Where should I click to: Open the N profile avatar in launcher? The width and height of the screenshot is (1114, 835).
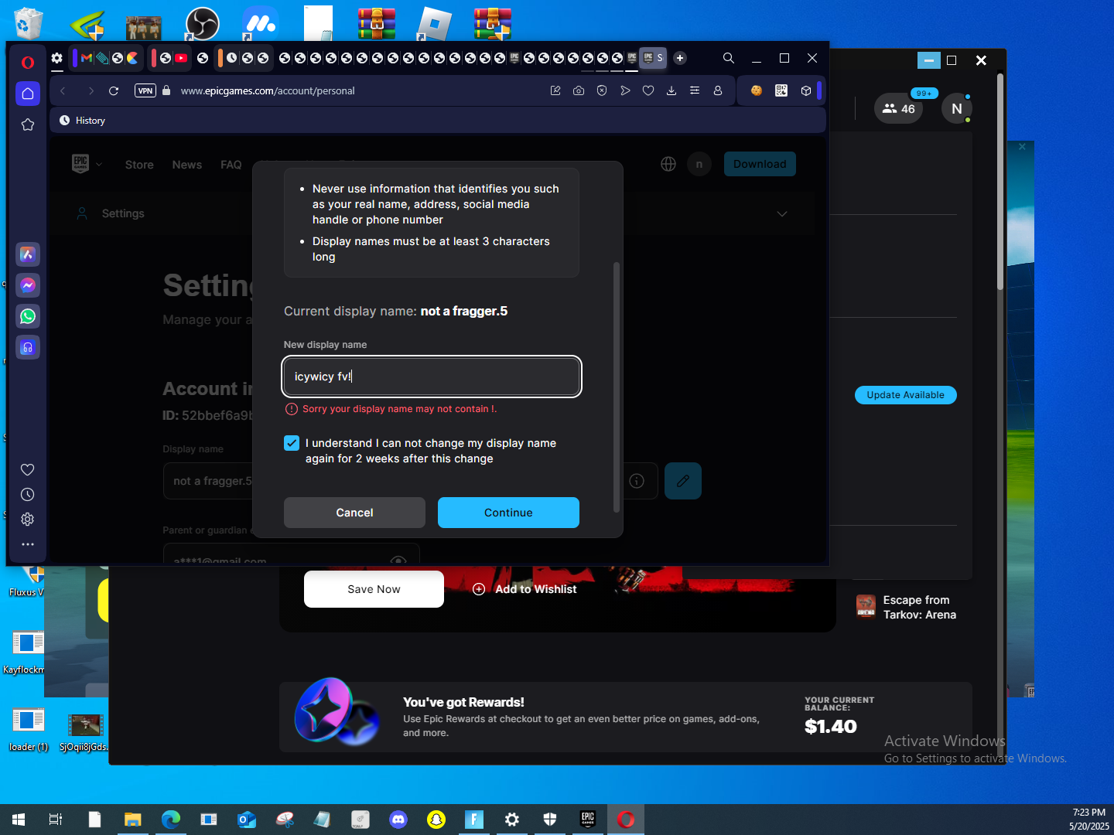point(957,109)
